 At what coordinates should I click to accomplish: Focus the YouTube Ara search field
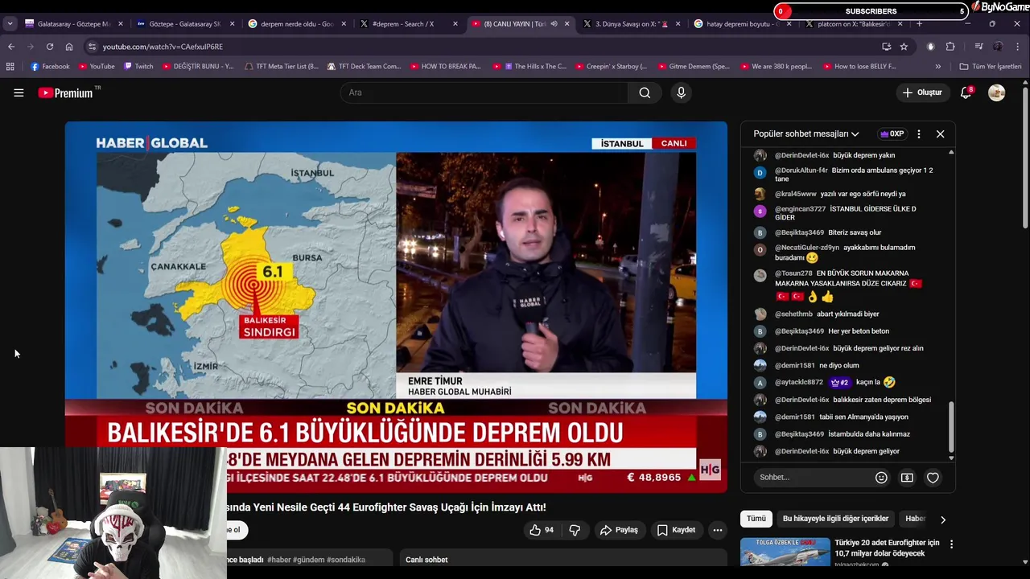tap(484, 92)
